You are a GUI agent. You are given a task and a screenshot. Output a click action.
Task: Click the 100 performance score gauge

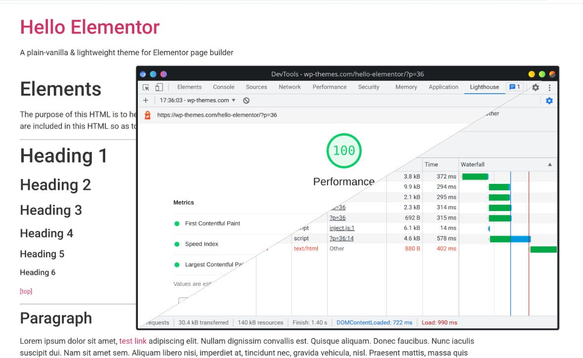point(344,150)
